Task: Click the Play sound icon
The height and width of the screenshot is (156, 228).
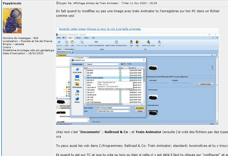Action: click(159, 42)
